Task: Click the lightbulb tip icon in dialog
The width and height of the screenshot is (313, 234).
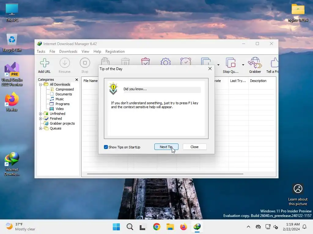Action: pos(113,89)
